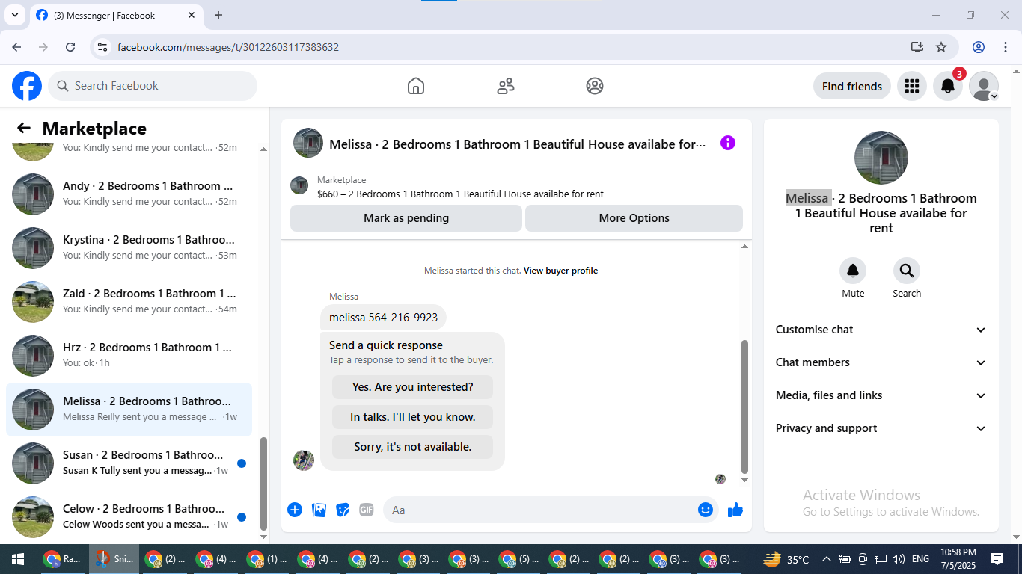Open a new browser tab
Screen dimensions: 1022x574
click(218, 15)
